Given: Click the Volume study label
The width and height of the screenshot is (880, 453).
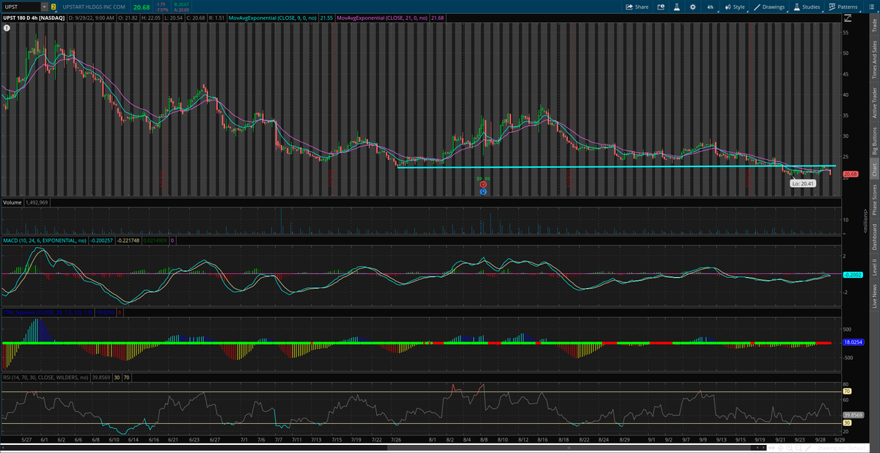Looking at the screenshot, I should tap(12, 202).
